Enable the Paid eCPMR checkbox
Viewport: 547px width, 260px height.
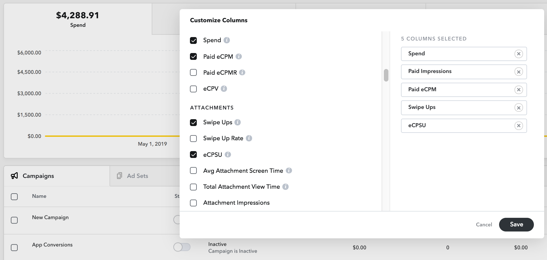click(x=193, y=72)
